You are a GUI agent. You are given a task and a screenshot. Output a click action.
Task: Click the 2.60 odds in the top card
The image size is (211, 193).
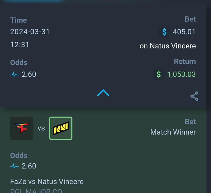[x=29, y=74]
